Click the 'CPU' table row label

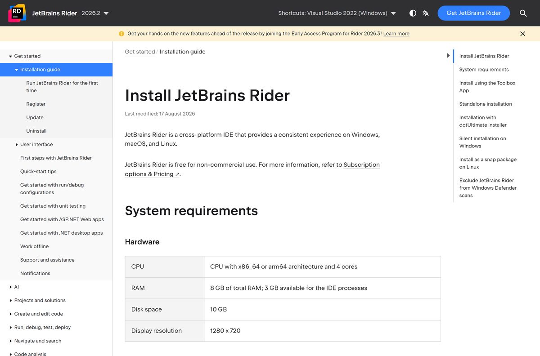coord(138,267)
